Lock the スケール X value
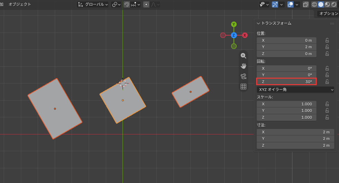 [327, 104]
